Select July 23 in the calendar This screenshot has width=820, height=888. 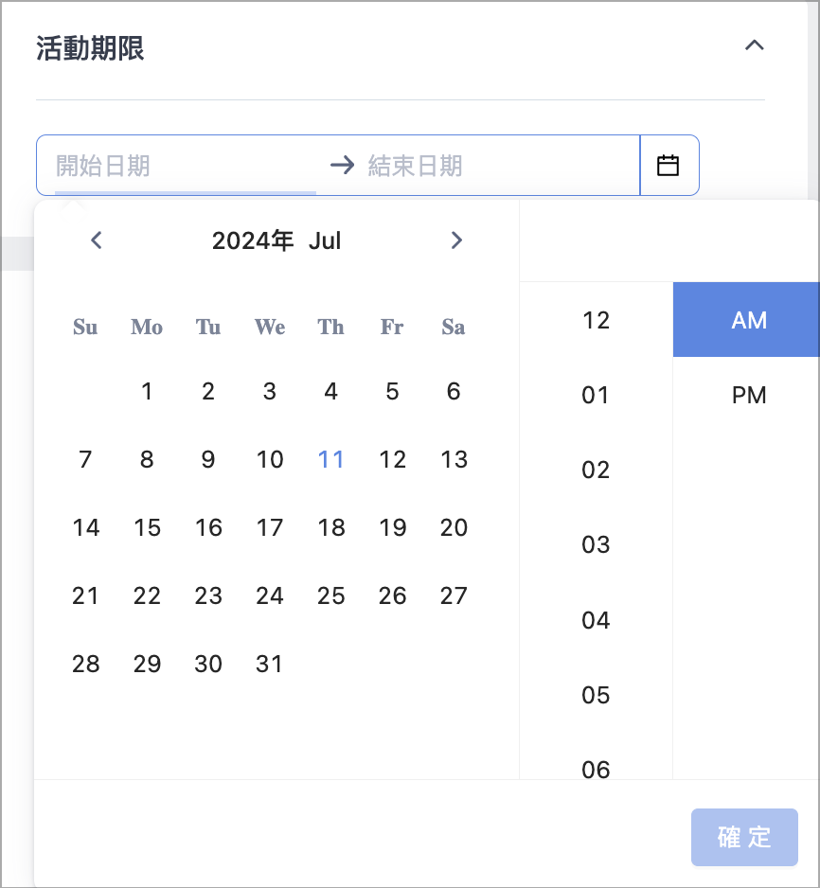207,595
